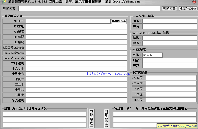The width and height of the screenshot is (198, 129).
Task: Click the URL编码 output field
Action: click(77, 37)
